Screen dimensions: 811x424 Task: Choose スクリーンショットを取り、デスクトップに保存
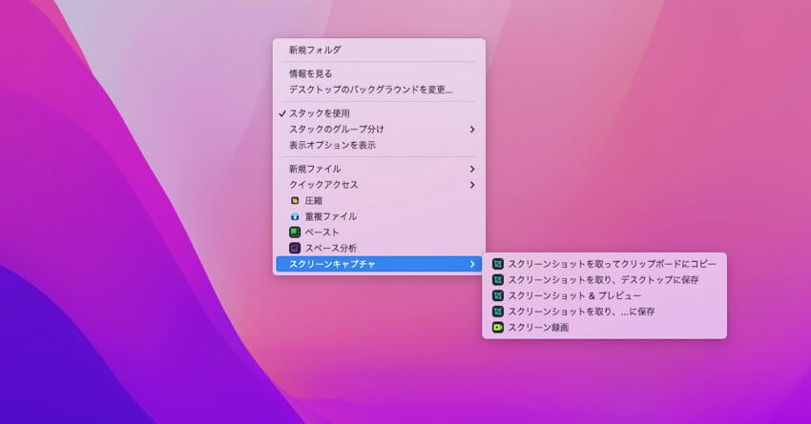(x=604, y=280)
